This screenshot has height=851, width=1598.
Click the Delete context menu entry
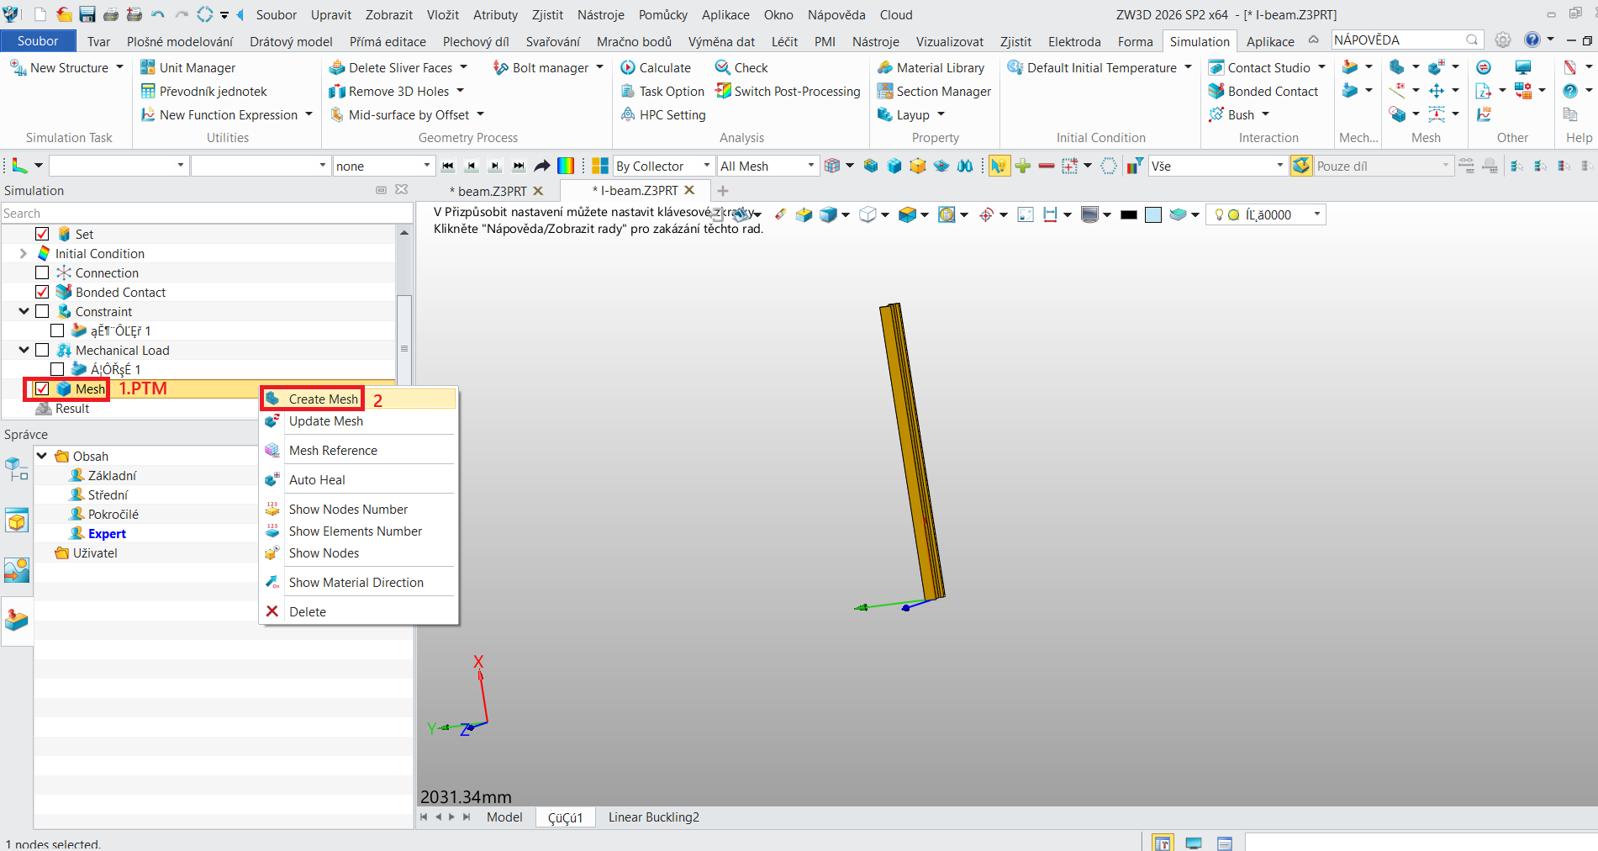(308, 611)
